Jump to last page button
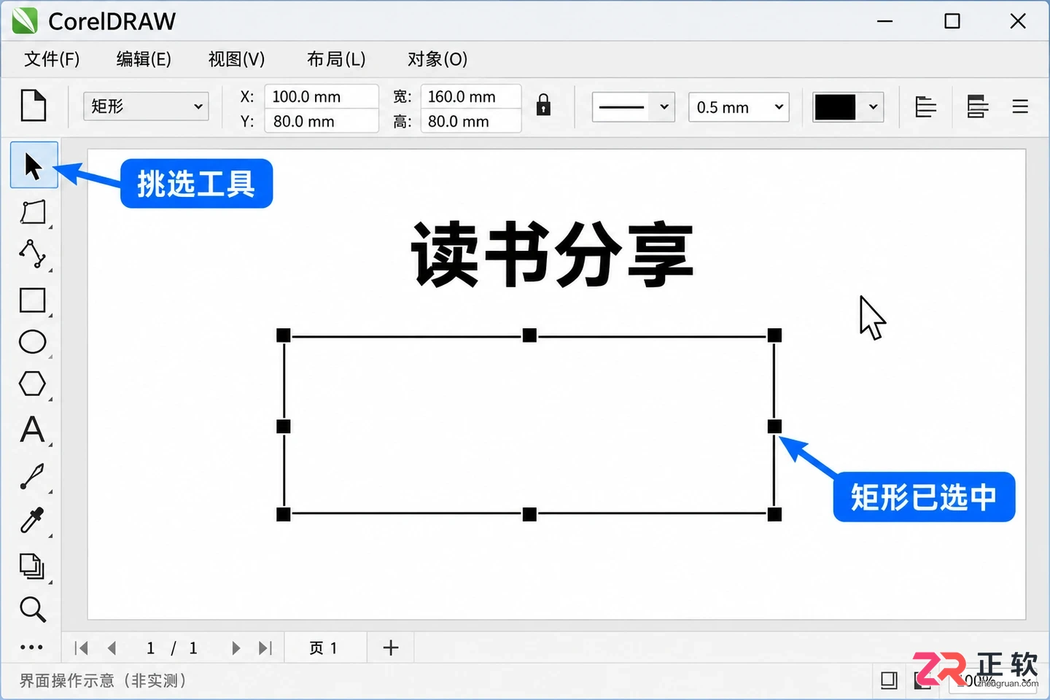The height and width of the screenshot is (700, 1050). [x=265, y=647]
